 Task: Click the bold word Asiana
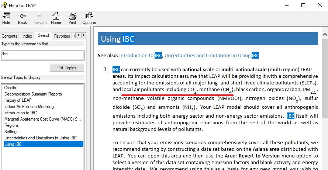pos(260,149)
